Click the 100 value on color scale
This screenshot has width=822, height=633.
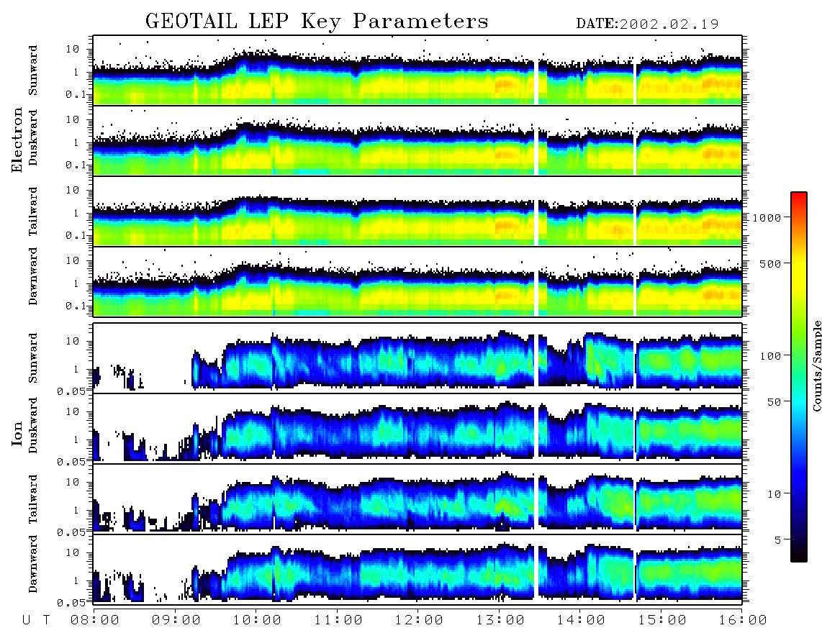click(x=771, y=356)
